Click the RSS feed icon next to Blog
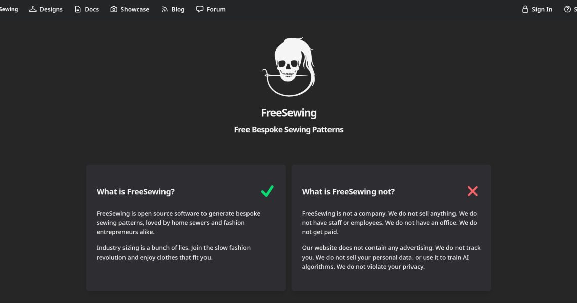Viewport: 577px width, 303px height. [164, 9]
